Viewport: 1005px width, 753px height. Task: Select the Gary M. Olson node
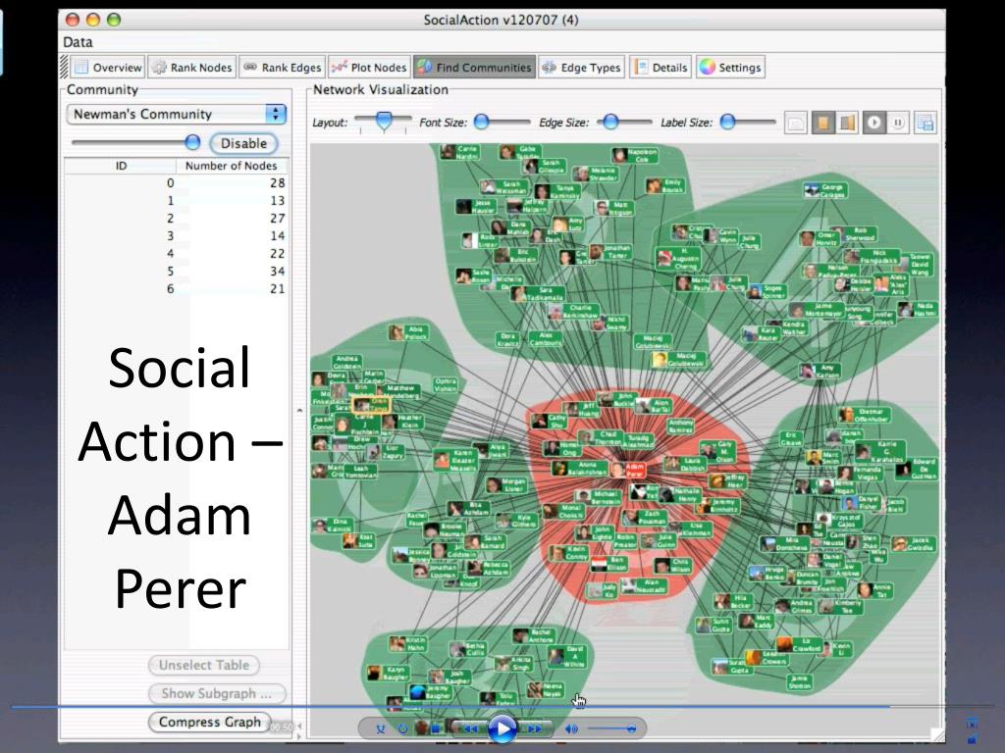[717, 451]
